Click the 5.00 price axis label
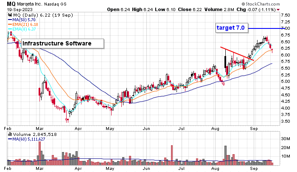This screenshot has height=172, width=297. (286, 82)
